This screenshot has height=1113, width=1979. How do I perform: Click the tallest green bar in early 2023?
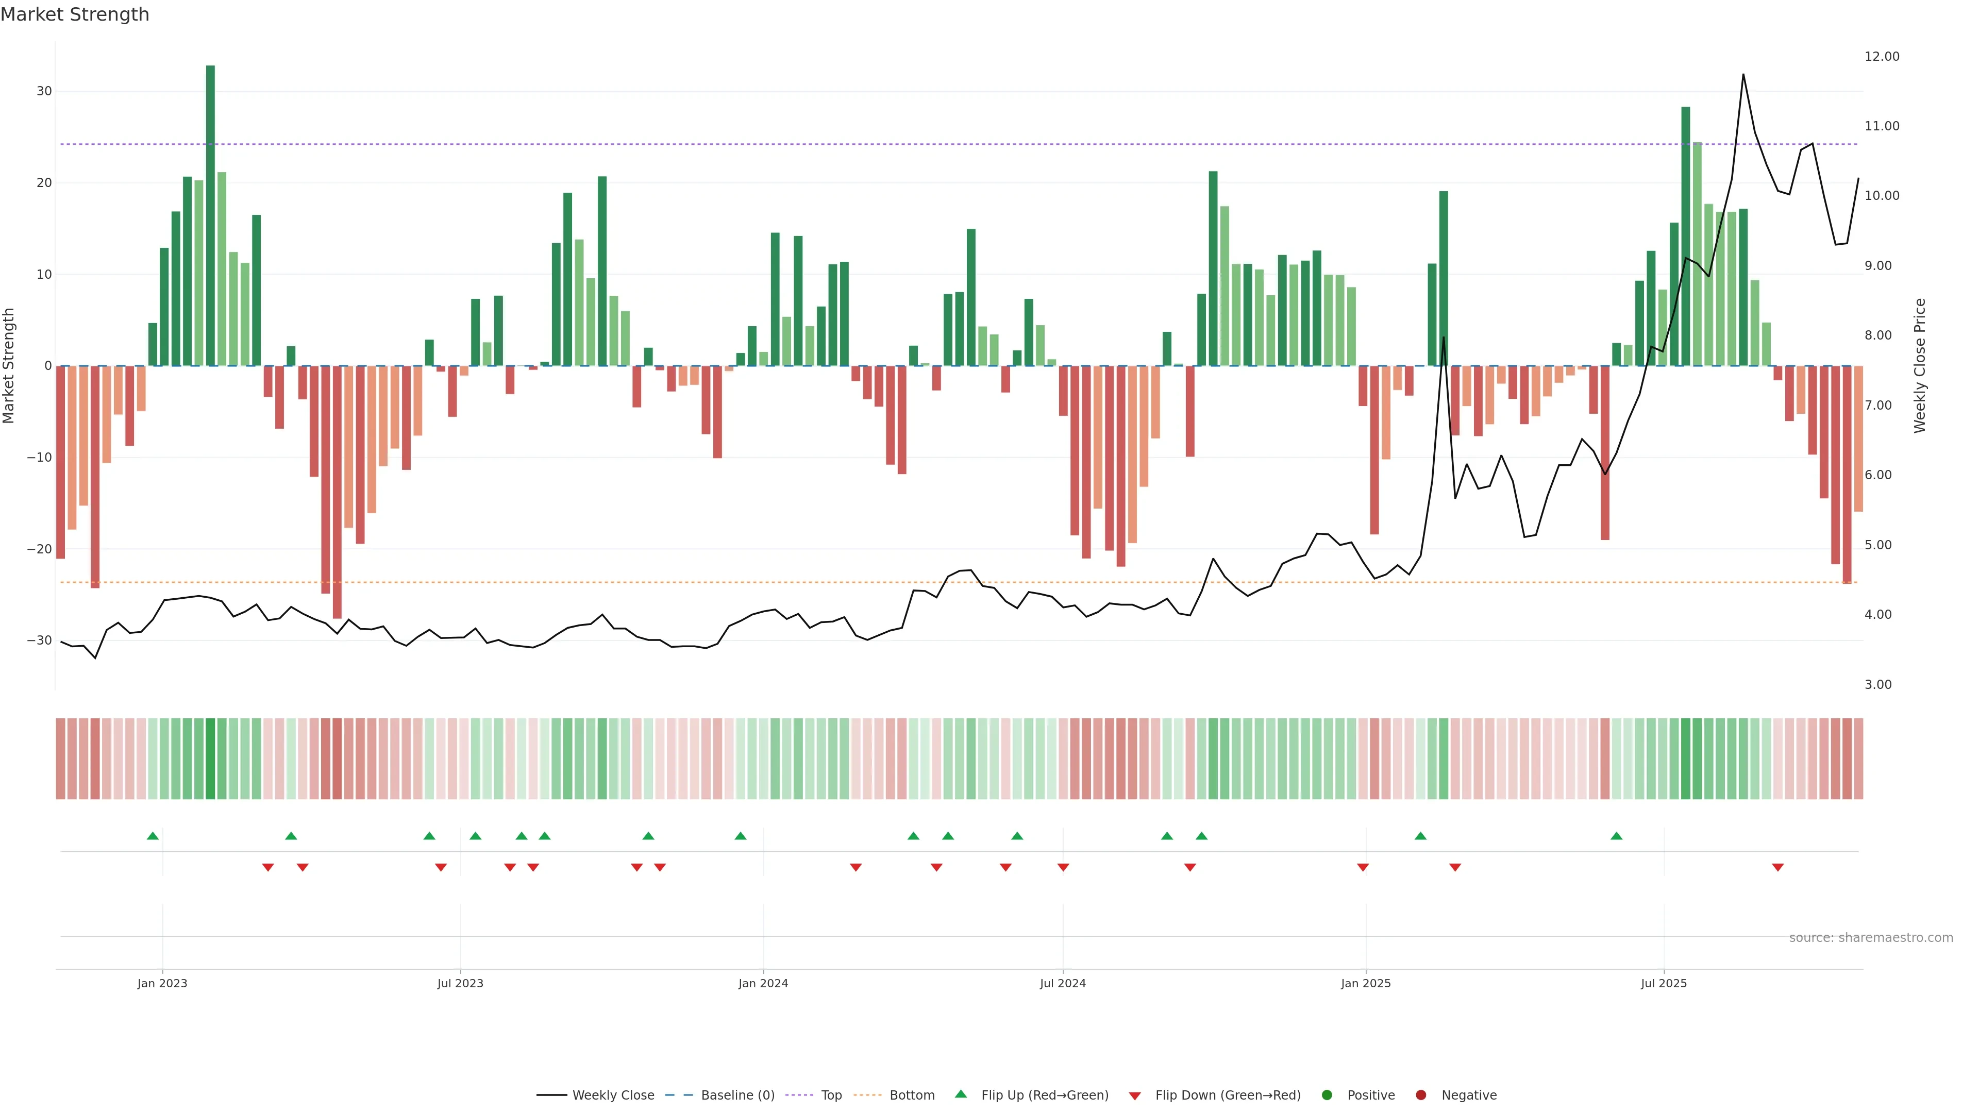(210, 215)
